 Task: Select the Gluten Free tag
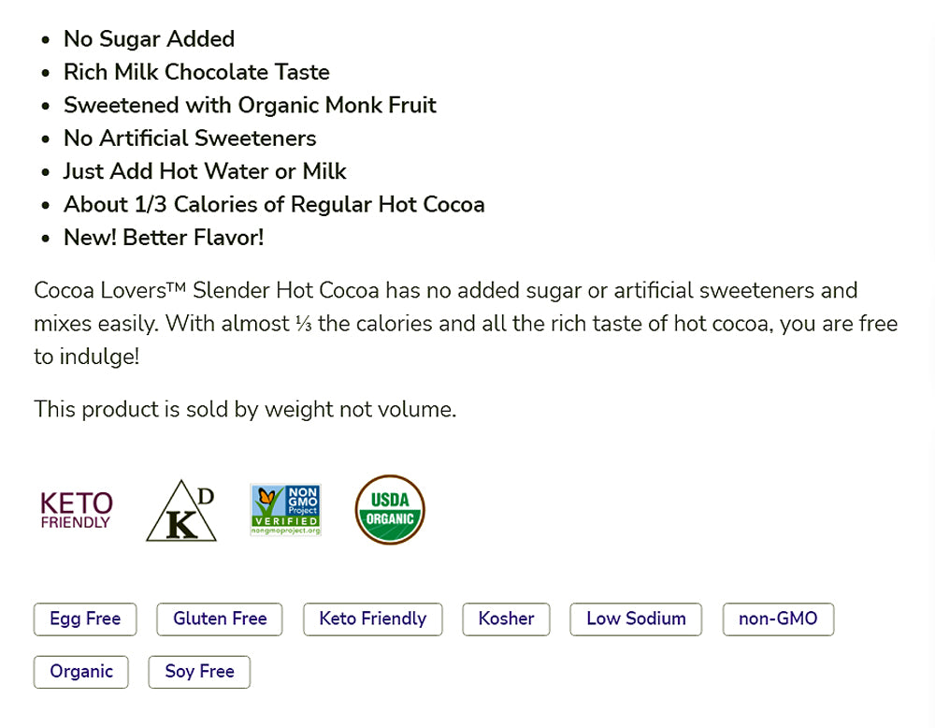(x=220, y=619)
